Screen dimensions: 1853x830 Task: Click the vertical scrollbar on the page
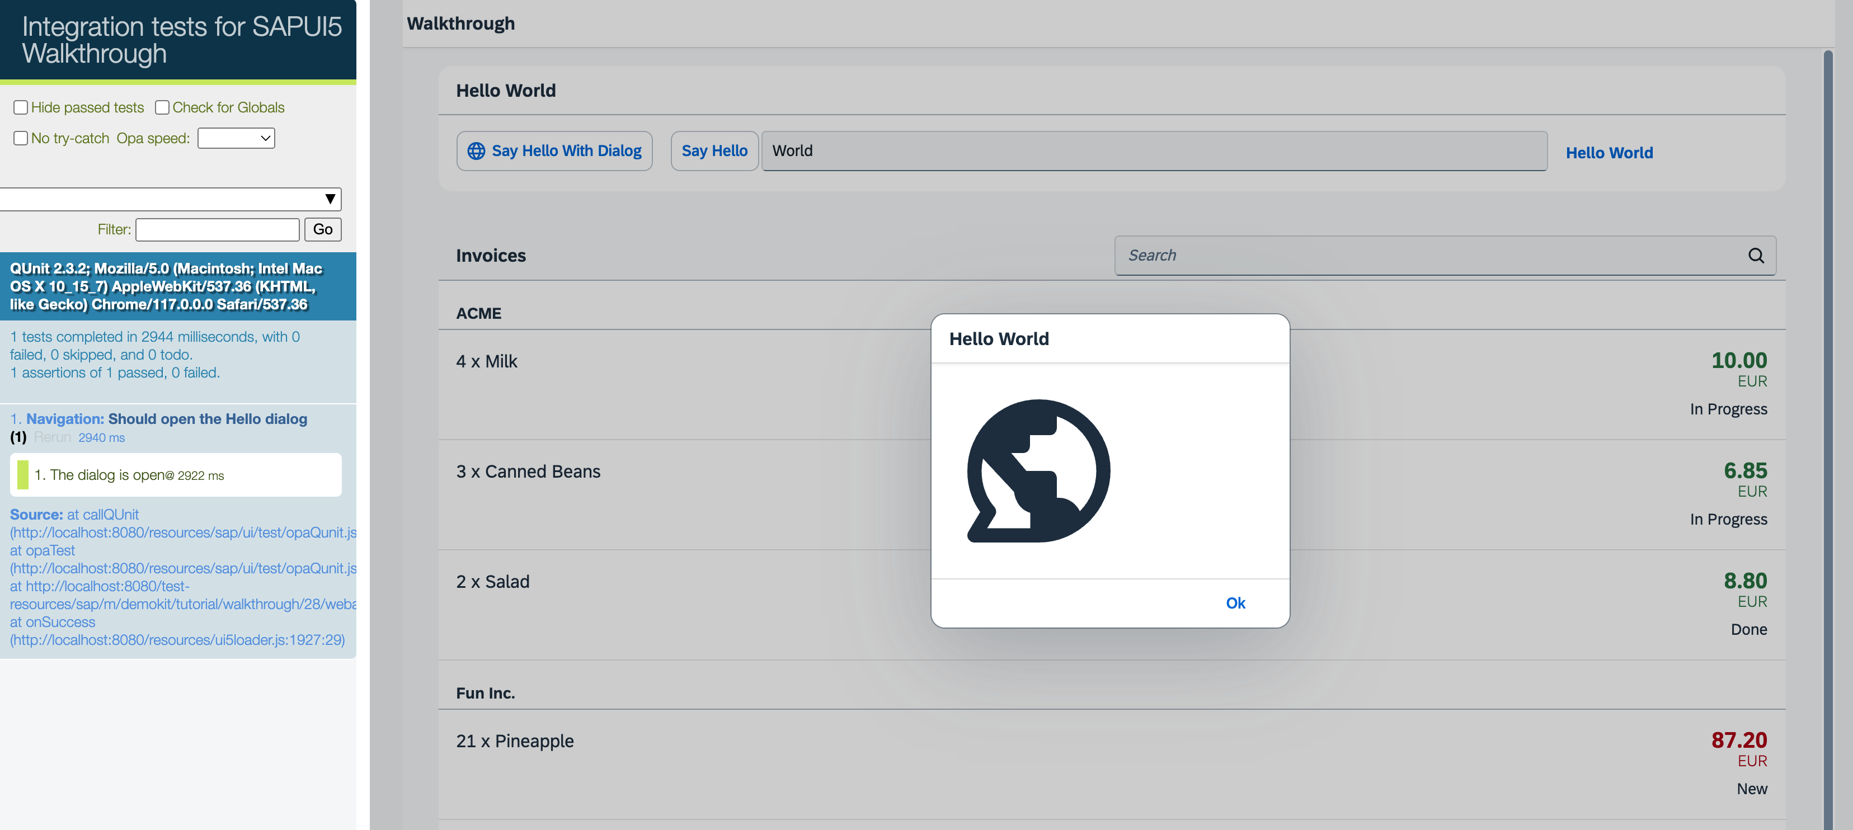1827,432
